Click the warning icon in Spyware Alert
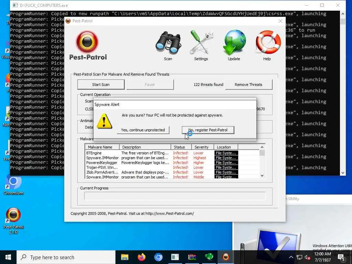This screenshot has width=352, height=264. point(104,121)
